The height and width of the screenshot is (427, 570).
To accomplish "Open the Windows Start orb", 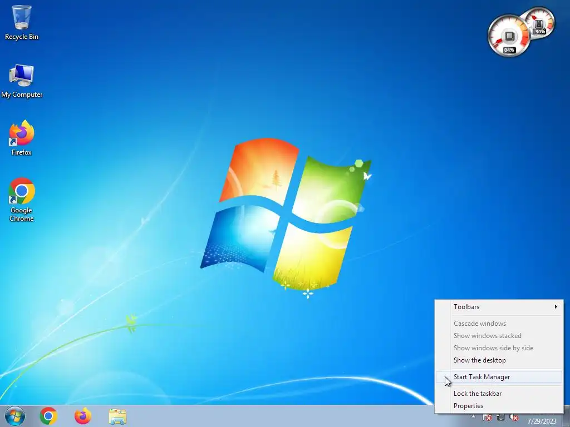I will click(x=15, y=416).
